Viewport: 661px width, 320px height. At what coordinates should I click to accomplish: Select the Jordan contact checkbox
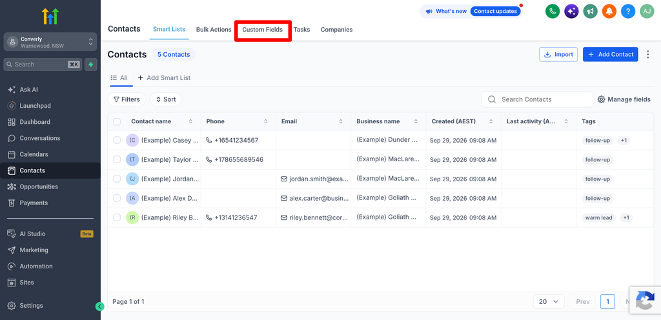pos(117,179)
